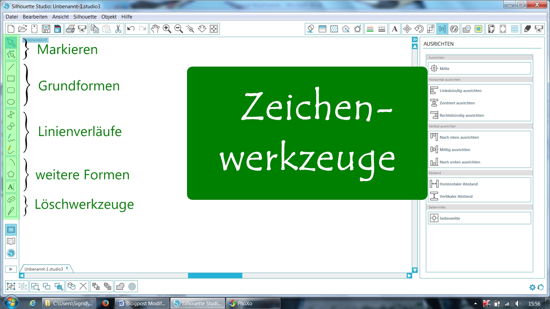The image size is (550, 309).
Task: Click the Offset icon in bottom toolbar
Action: [132, 286]
